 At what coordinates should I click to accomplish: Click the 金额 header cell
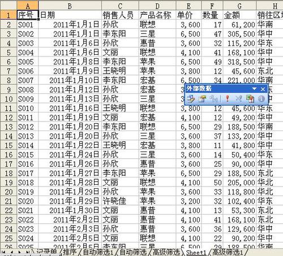coord(239,15)
